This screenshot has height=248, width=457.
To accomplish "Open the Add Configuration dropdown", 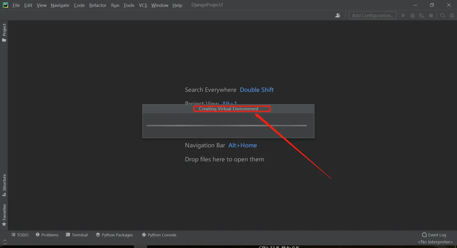I will [372, 15].
